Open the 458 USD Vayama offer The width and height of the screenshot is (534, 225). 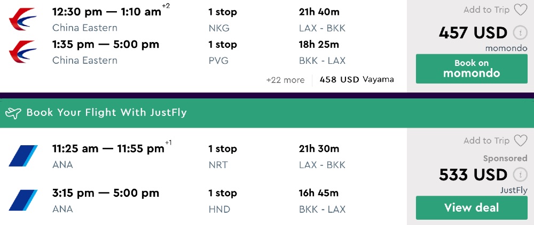(x=357, y=80)
